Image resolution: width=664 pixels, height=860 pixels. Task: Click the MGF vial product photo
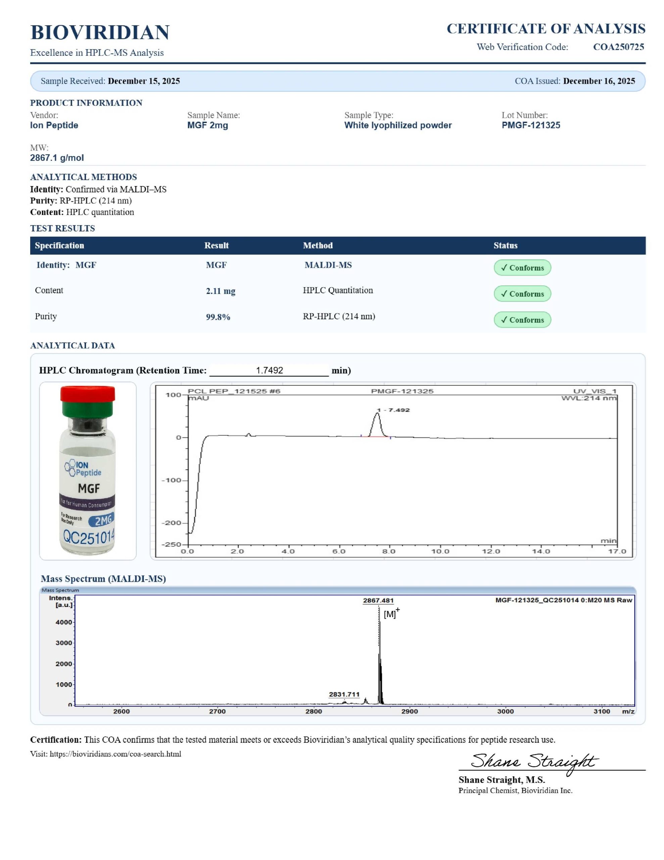click(88, 471)
